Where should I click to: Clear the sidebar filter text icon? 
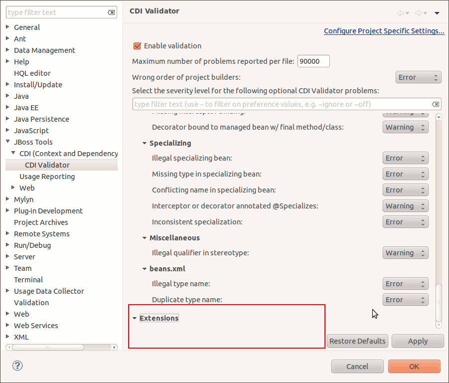coord(112,12)
